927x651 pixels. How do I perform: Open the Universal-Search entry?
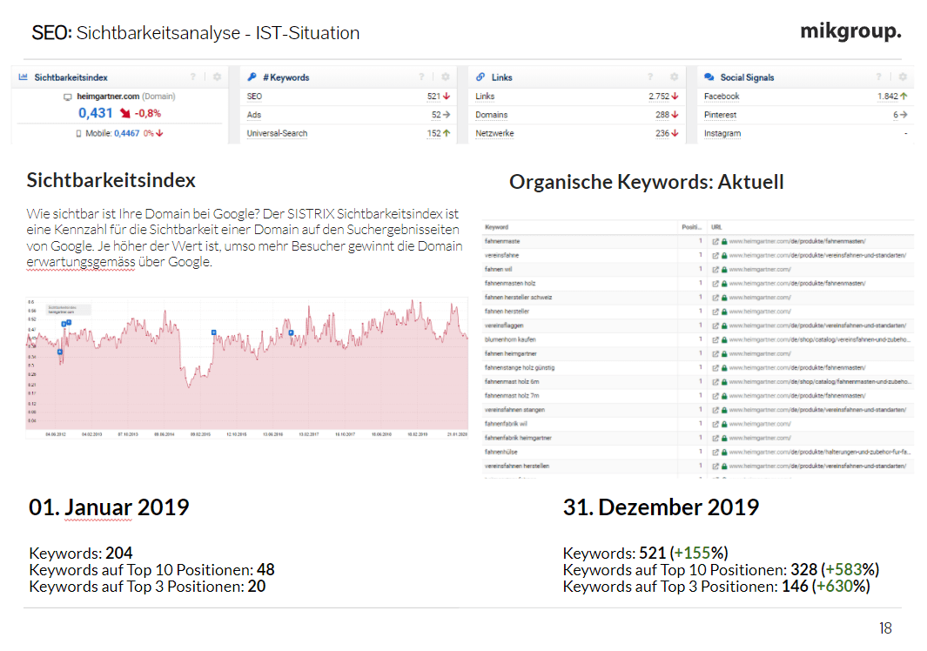pos(277,134)
